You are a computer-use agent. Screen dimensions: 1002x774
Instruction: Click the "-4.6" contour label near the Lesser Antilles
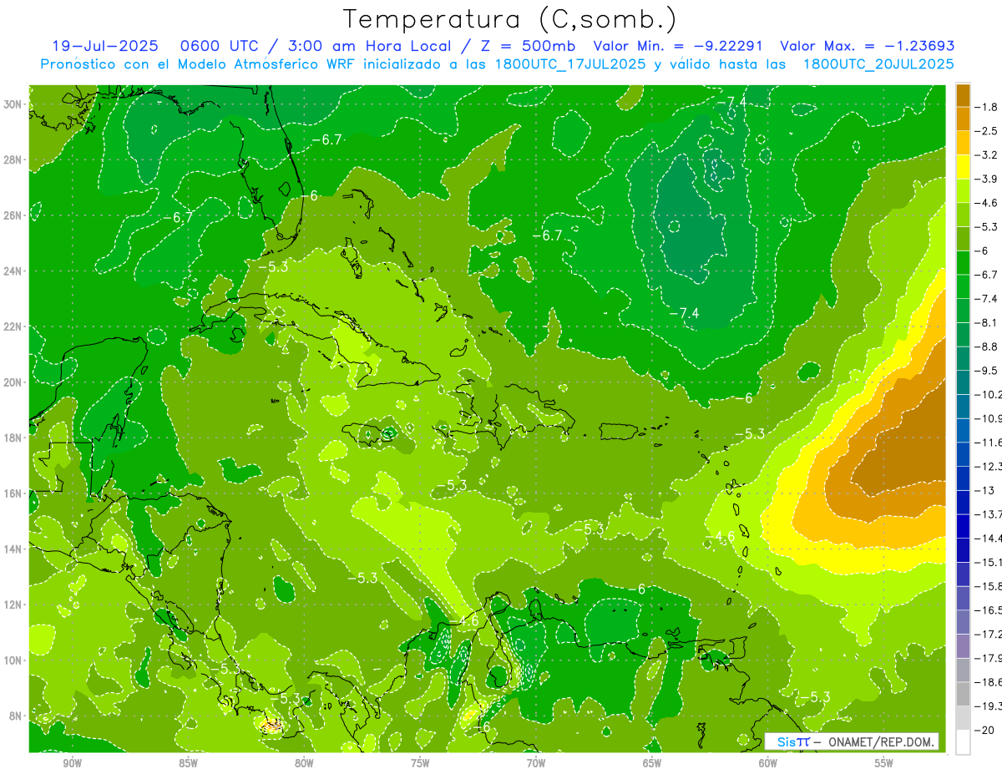pos(720,536)
